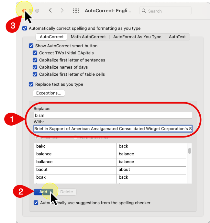The height and width of the screenshot is (223, 210).
Task: Click into the Search preferences field
Action: coord(165,11)
